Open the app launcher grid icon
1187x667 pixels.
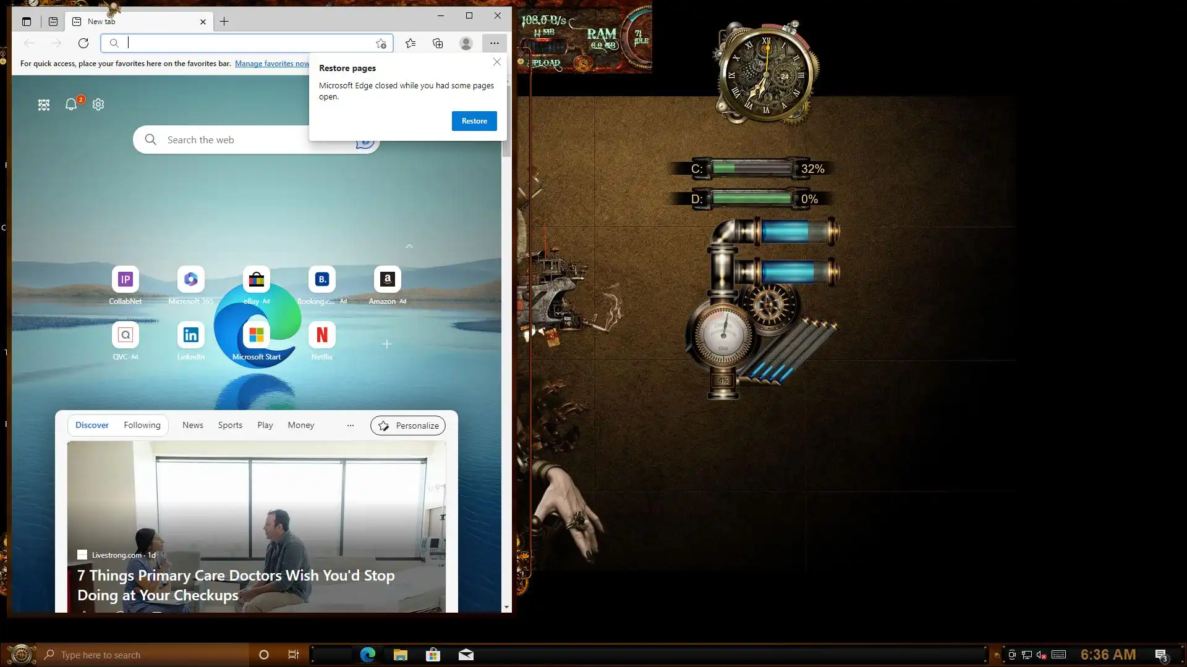tap(44, 105)
